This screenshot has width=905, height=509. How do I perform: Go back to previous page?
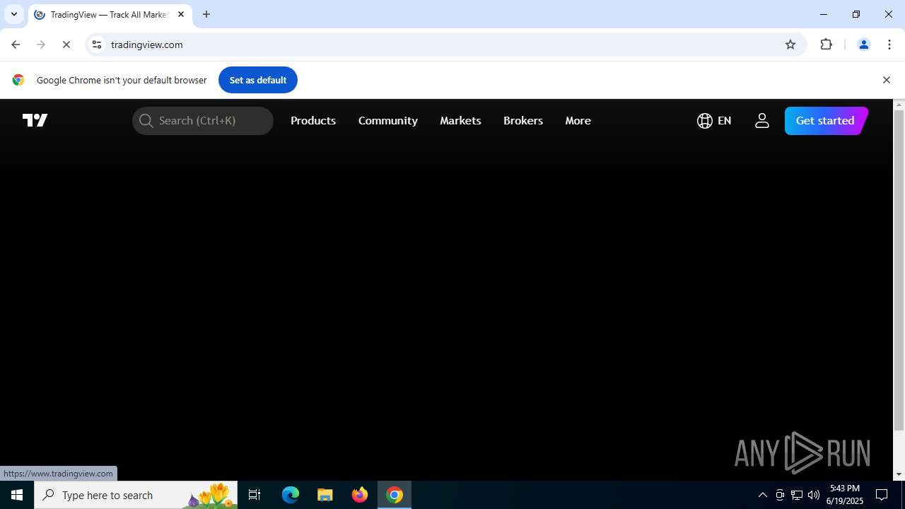coord(16,45)
